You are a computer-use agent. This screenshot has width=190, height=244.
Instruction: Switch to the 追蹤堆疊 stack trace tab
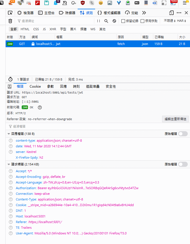coord(93,87)
